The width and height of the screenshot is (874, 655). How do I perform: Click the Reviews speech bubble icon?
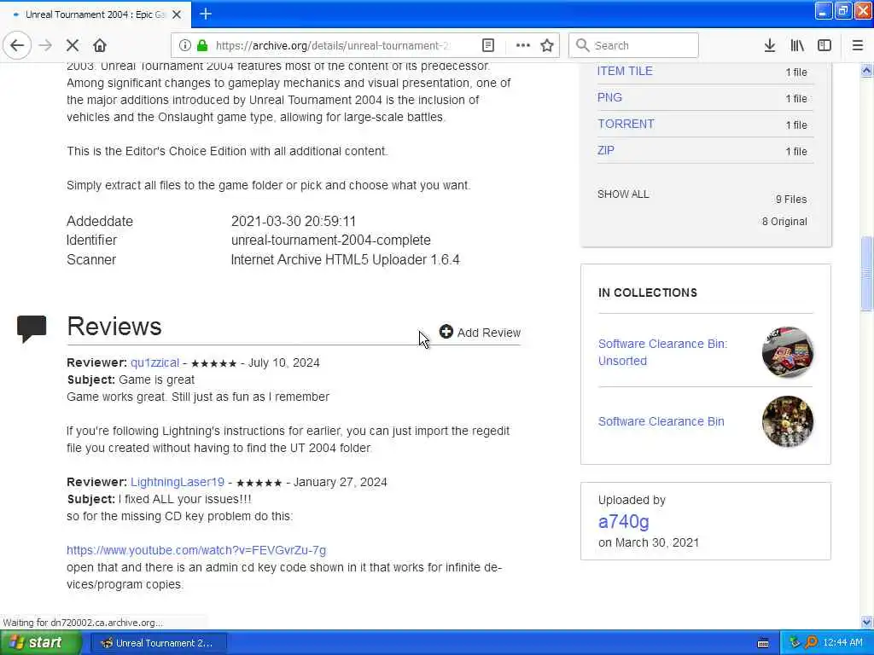[x=32, y=328]
